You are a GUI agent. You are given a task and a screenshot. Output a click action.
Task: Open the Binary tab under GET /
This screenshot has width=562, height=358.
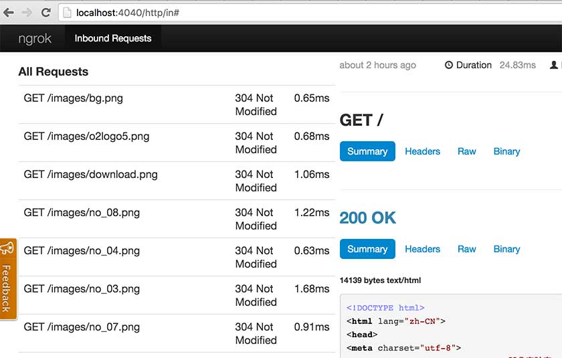click(506, 151)
